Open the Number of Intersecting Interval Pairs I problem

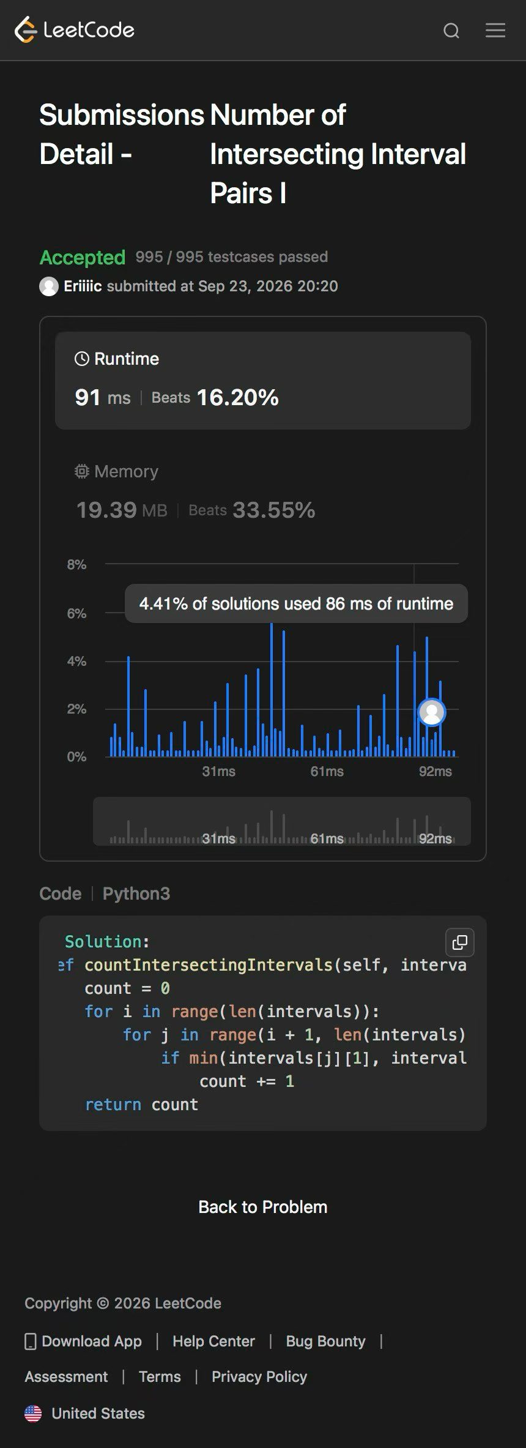(x=338, y=154)
